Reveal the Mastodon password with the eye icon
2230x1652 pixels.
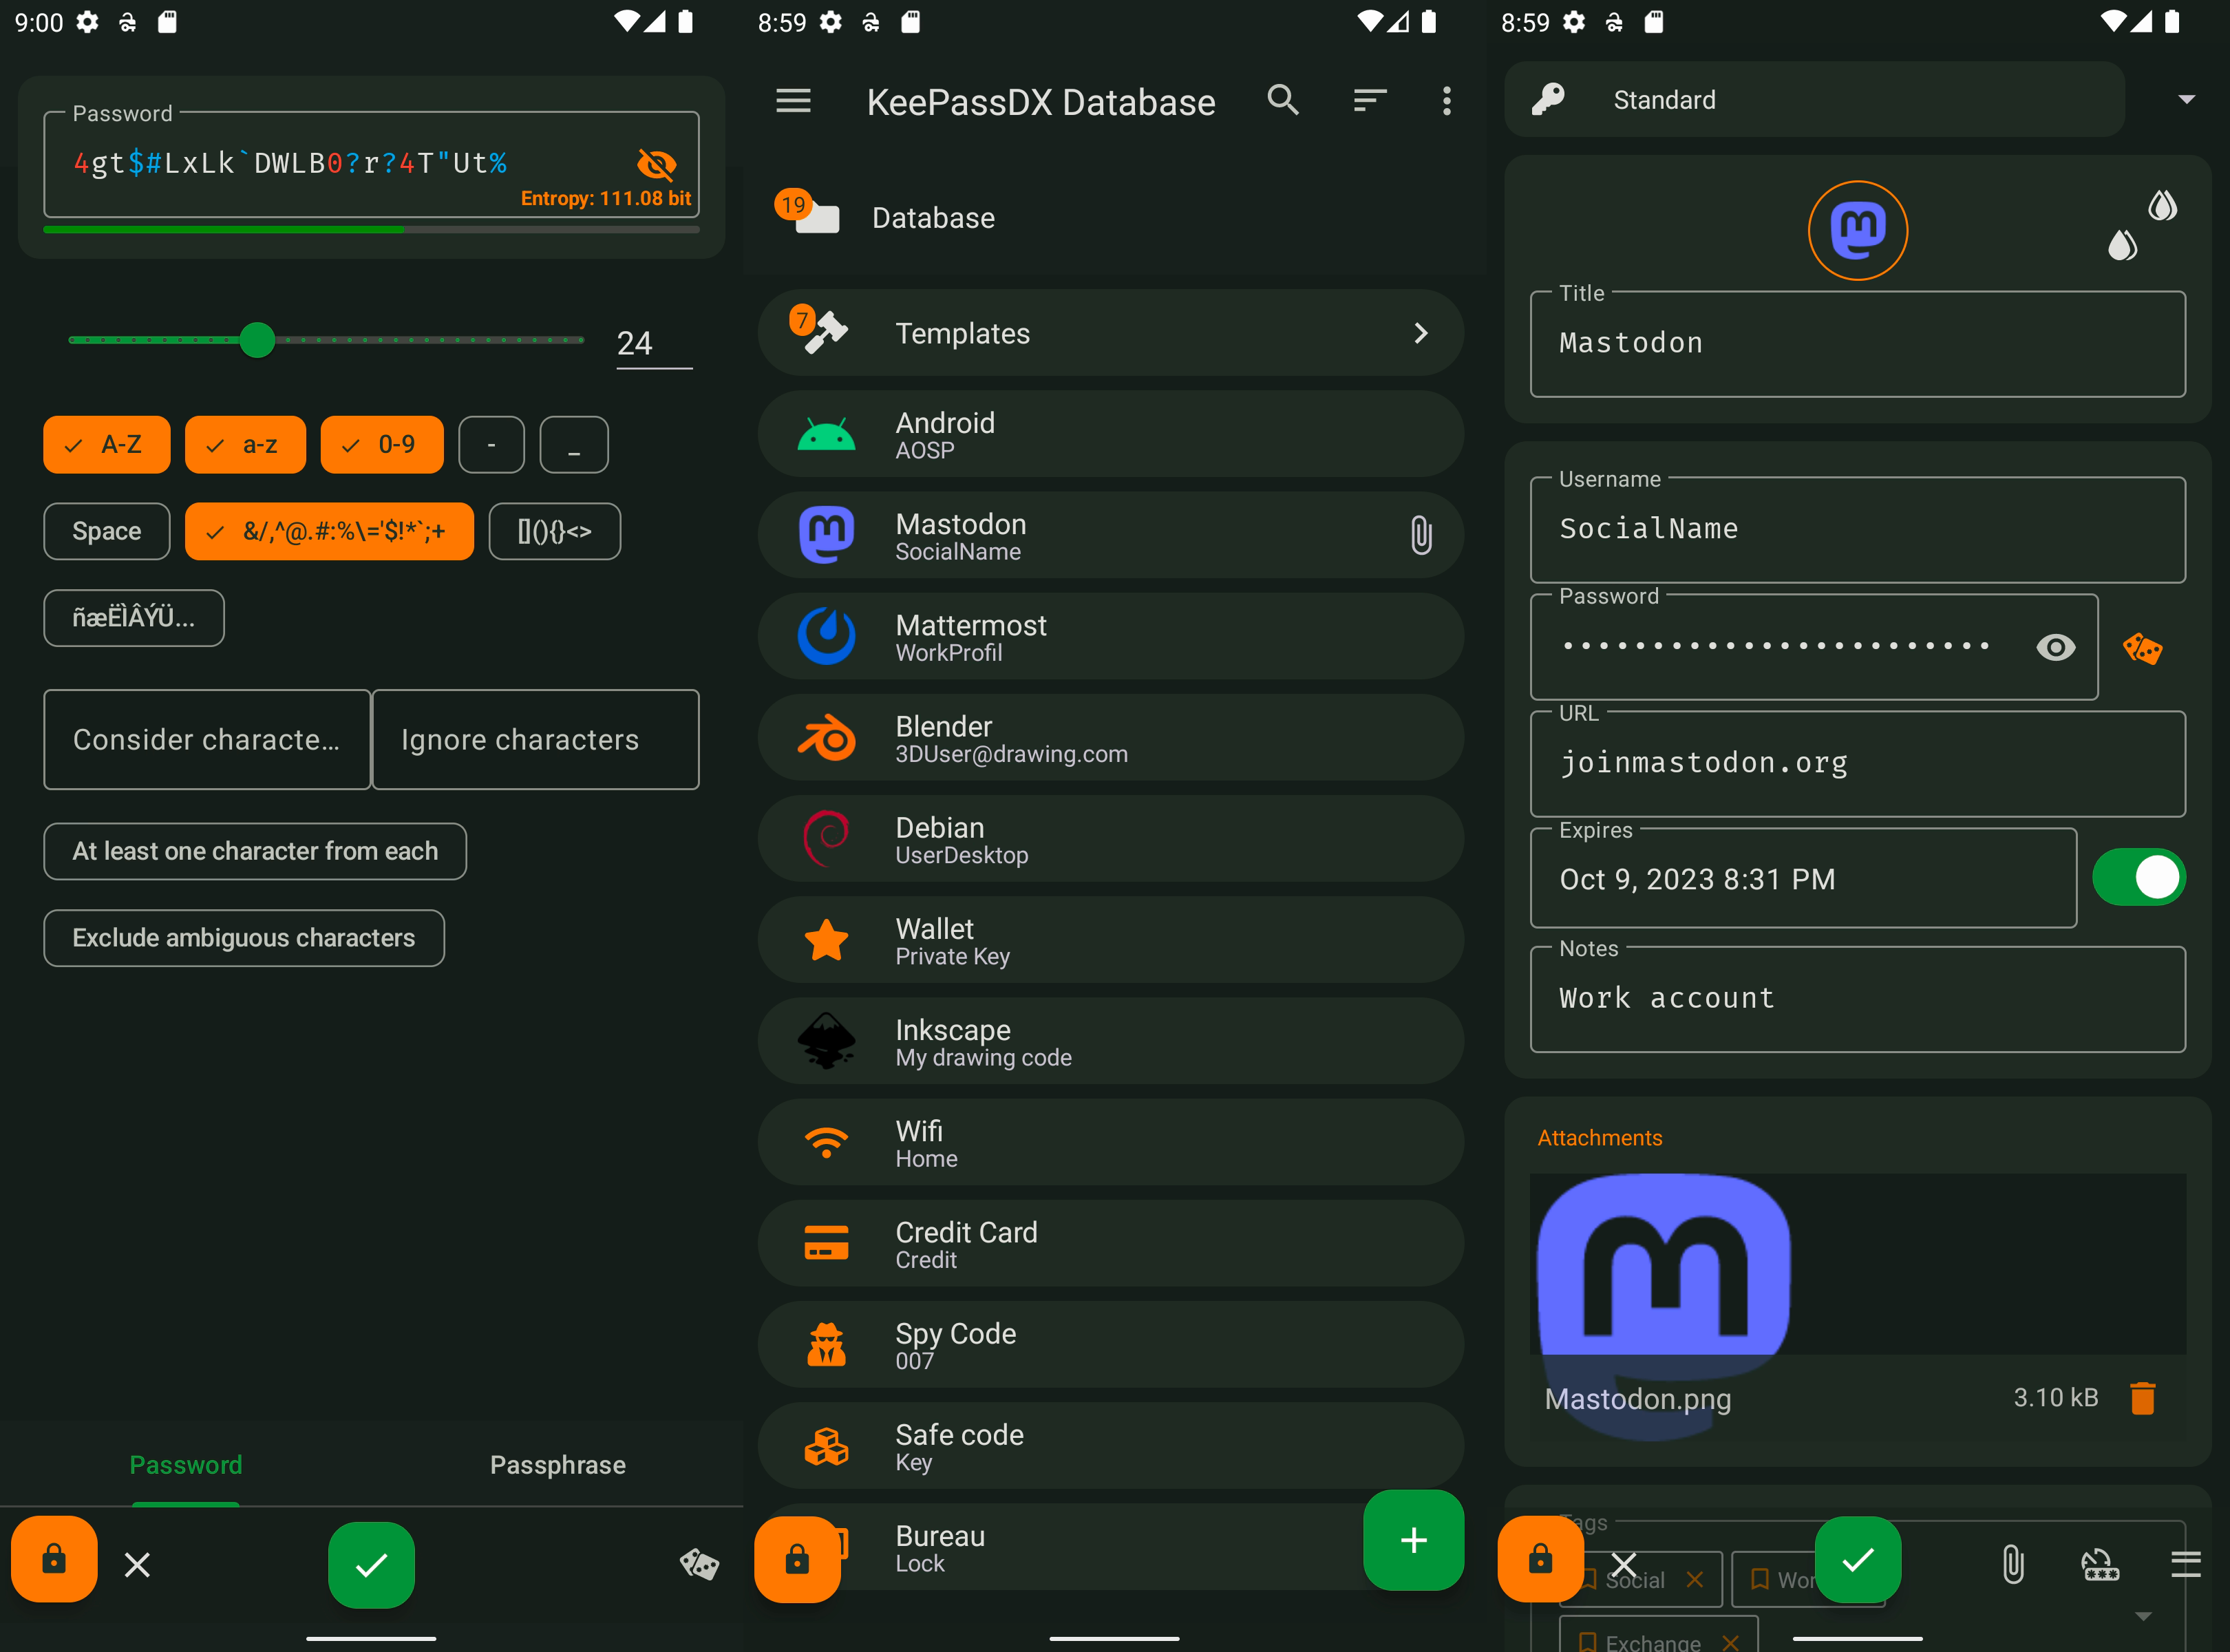click(x=2055, y=647)
